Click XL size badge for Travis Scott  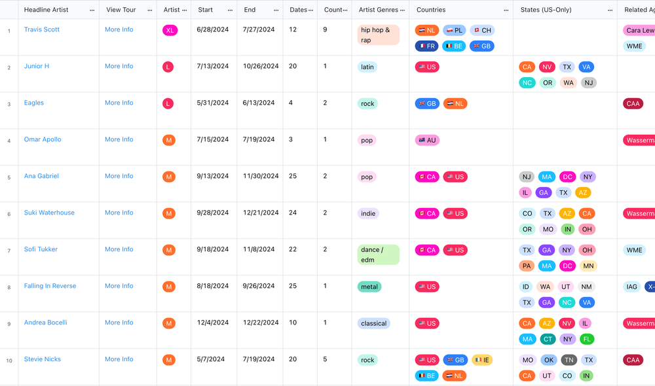pos(170,30)
